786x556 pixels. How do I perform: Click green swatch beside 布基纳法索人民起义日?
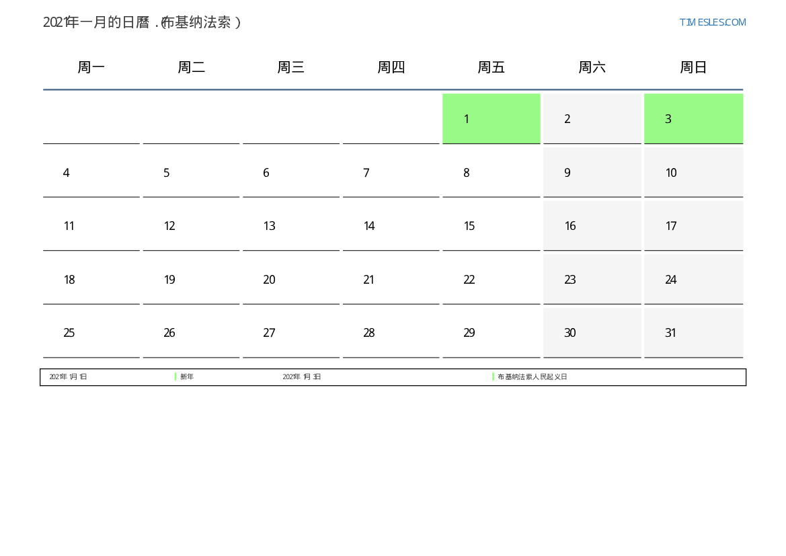coord(493,377)
